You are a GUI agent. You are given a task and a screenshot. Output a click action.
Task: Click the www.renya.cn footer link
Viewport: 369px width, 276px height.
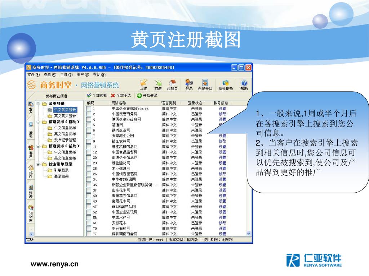click(x=55, y=264)
